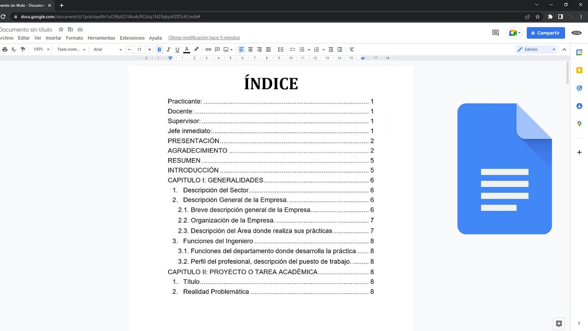Toggle bold formatting in the toolbar
This screenshot has height=331, width=588.
(159, 49)
